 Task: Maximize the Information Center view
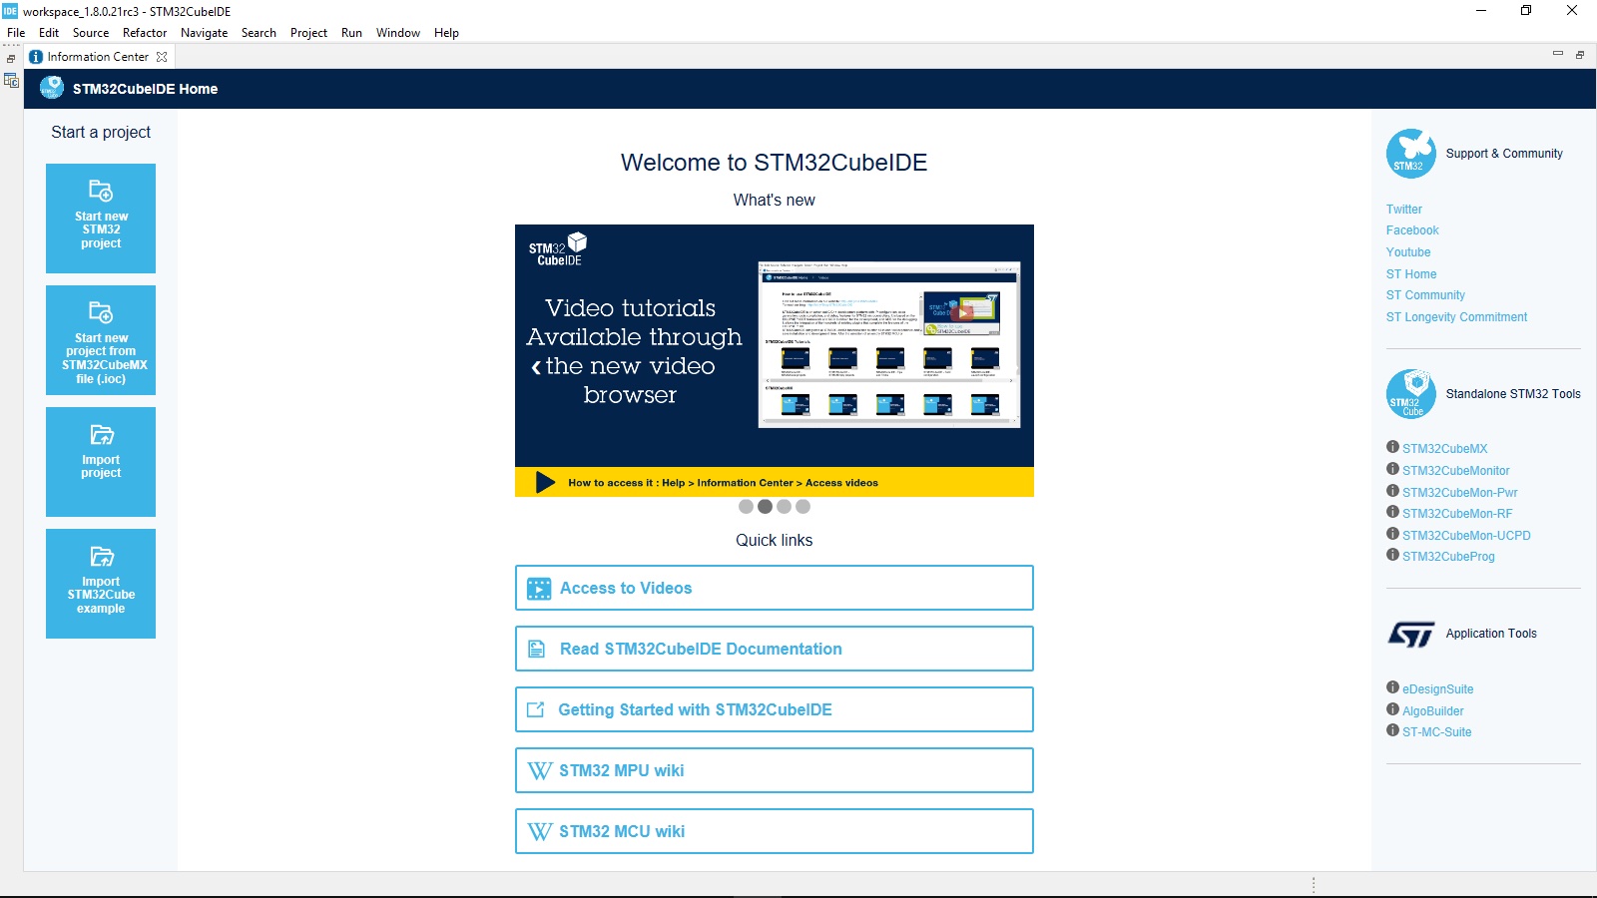click(x=1579, y=55)
